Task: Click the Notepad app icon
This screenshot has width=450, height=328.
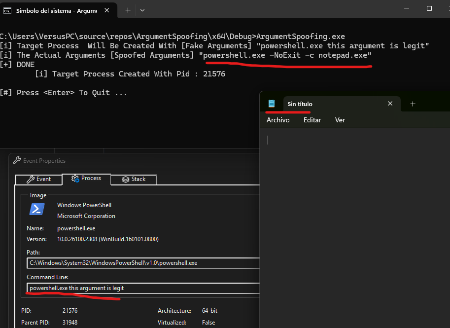Action: (x=272, y=104)
